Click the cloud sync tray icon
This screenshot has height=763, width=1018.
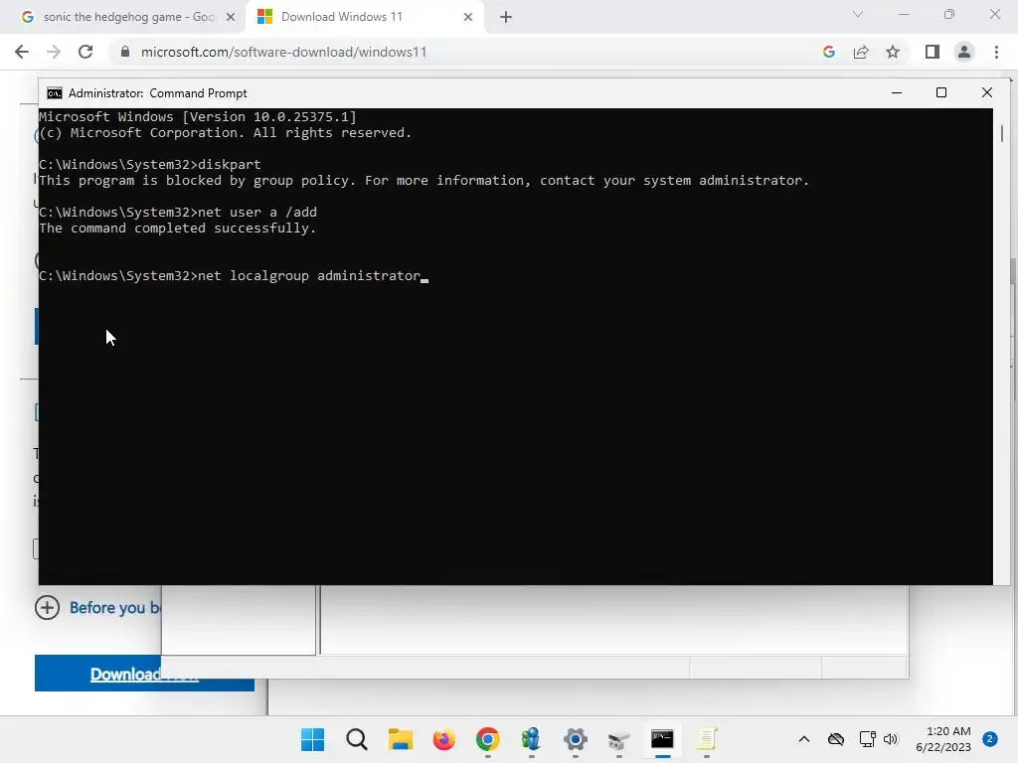point(836,739)
